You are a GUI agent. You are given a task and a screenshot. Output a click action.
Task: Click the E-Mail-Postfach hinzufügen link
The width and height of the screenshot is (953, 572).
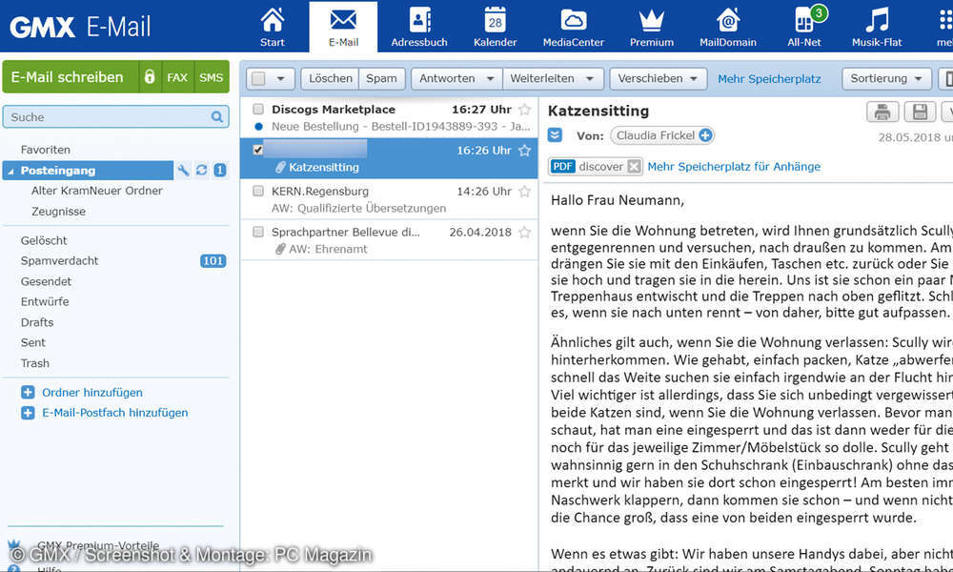[x=115, y=413]
